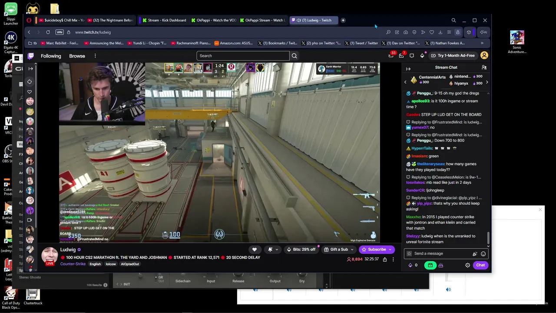Expand the Gift a Sub dropdown
556x313 pixels.
(x=352, y=250)
